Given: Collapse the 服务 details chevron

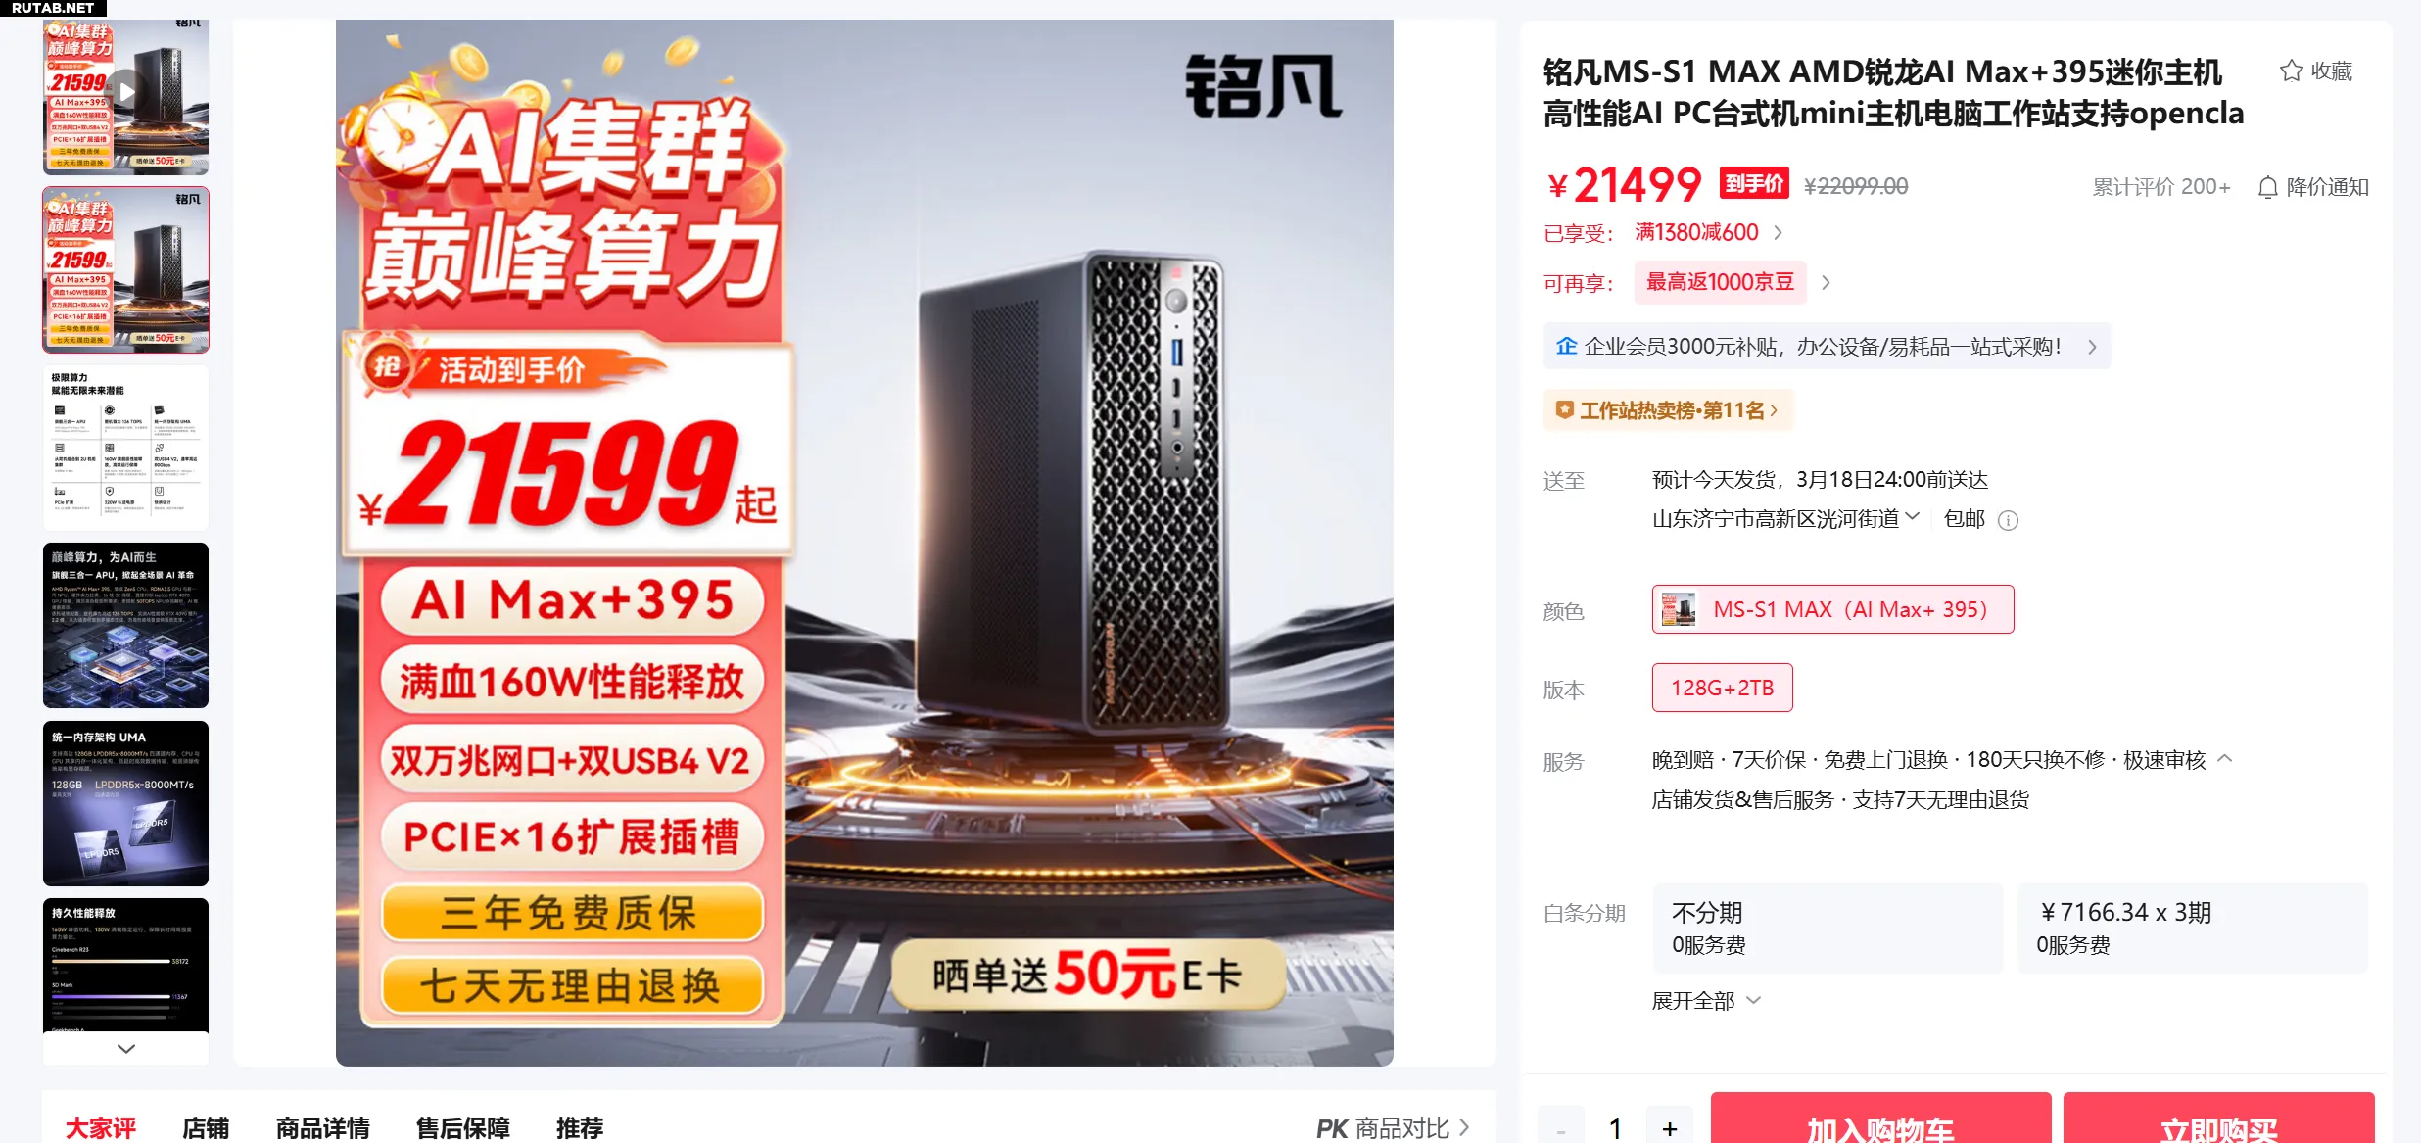Looking at the screenshot, I should tap(2224, 759).
